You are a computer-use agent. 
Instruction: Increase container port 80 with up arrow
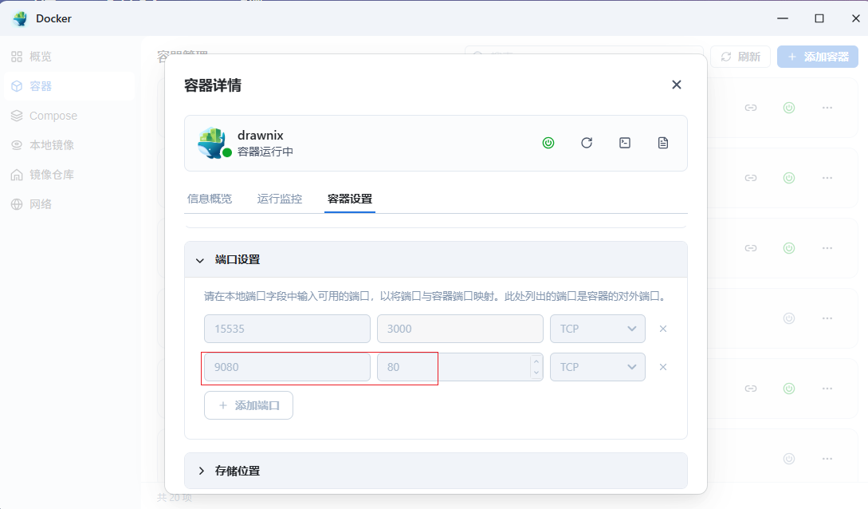click(536, 361)
